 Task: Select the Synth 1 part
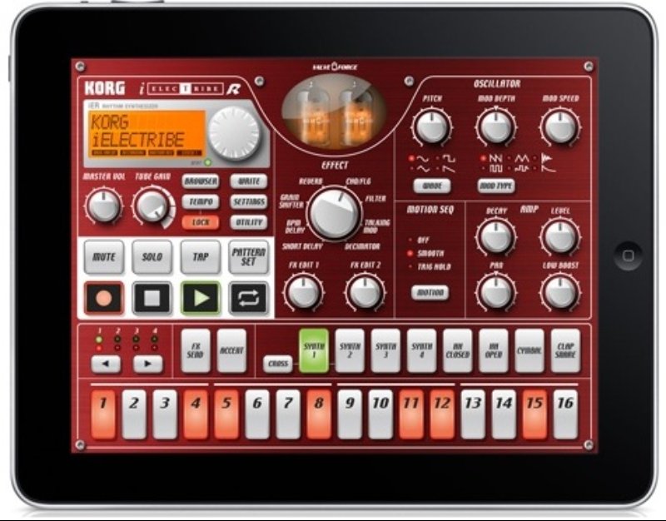(x=314, y=350)
